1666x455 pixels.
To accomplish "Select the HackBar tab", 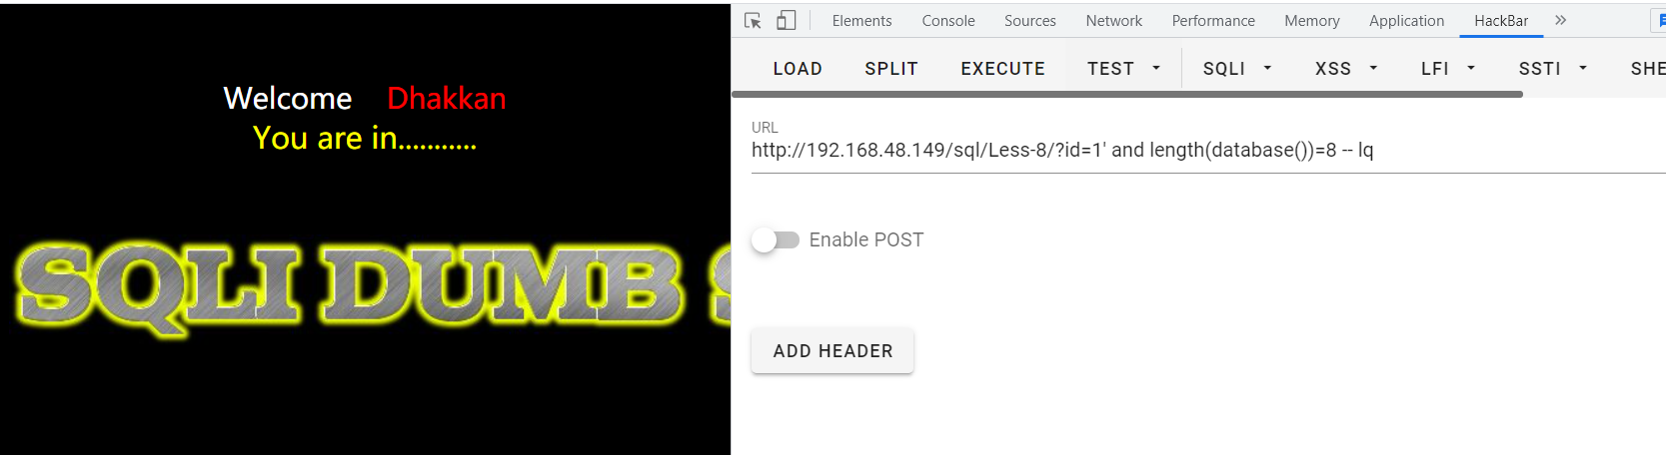I will pyautogui.click(x=1501, y=21).
